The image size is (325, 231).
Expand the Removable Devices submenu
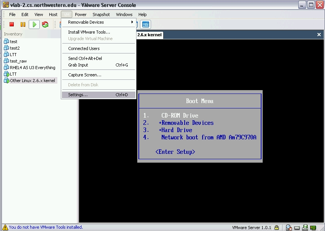point(99,22)
